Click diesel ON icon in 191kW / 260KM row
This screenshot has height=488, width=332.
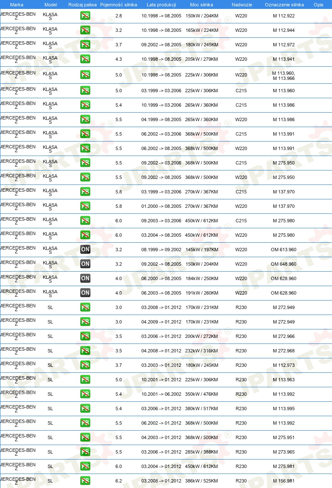point(85,293)
